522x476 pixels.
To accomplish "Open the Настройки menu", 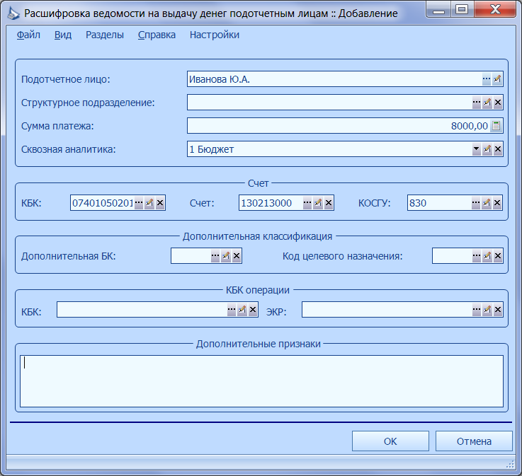I will tap(215, 35).
